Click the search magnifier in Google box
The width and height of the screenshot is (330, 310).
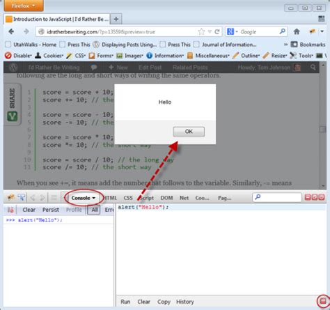283,31
